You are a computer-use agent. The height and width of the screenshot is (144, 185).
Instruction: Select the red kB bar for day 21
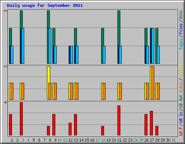coord(119,121)
